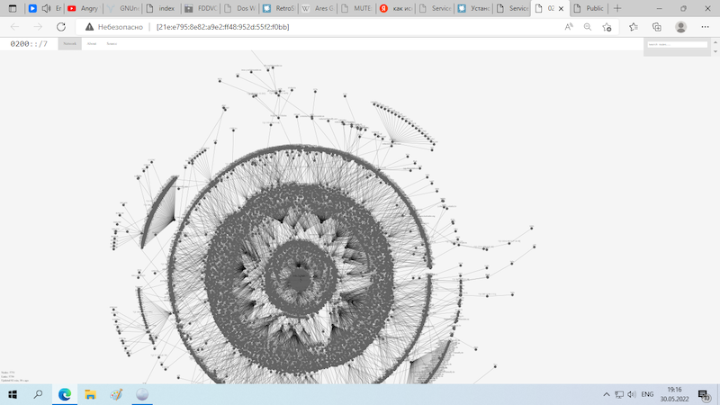
Task: Add this page to favorites star icon
Action: click(607, 27)
